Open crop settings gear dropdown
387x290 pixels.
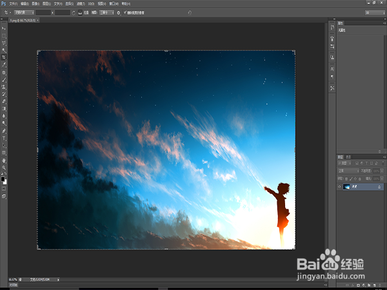tap(119, 13)
